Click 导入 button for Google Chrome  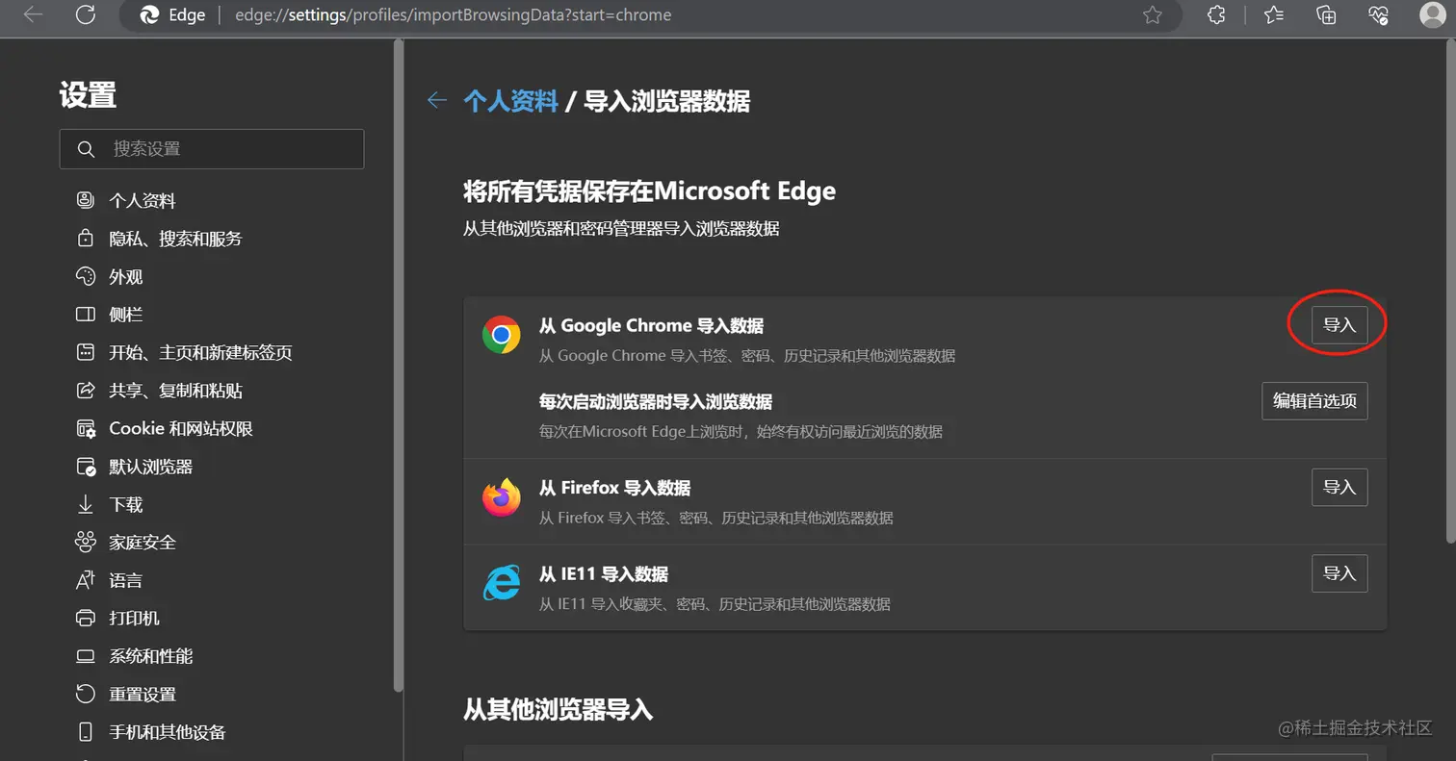(1339, 325)
